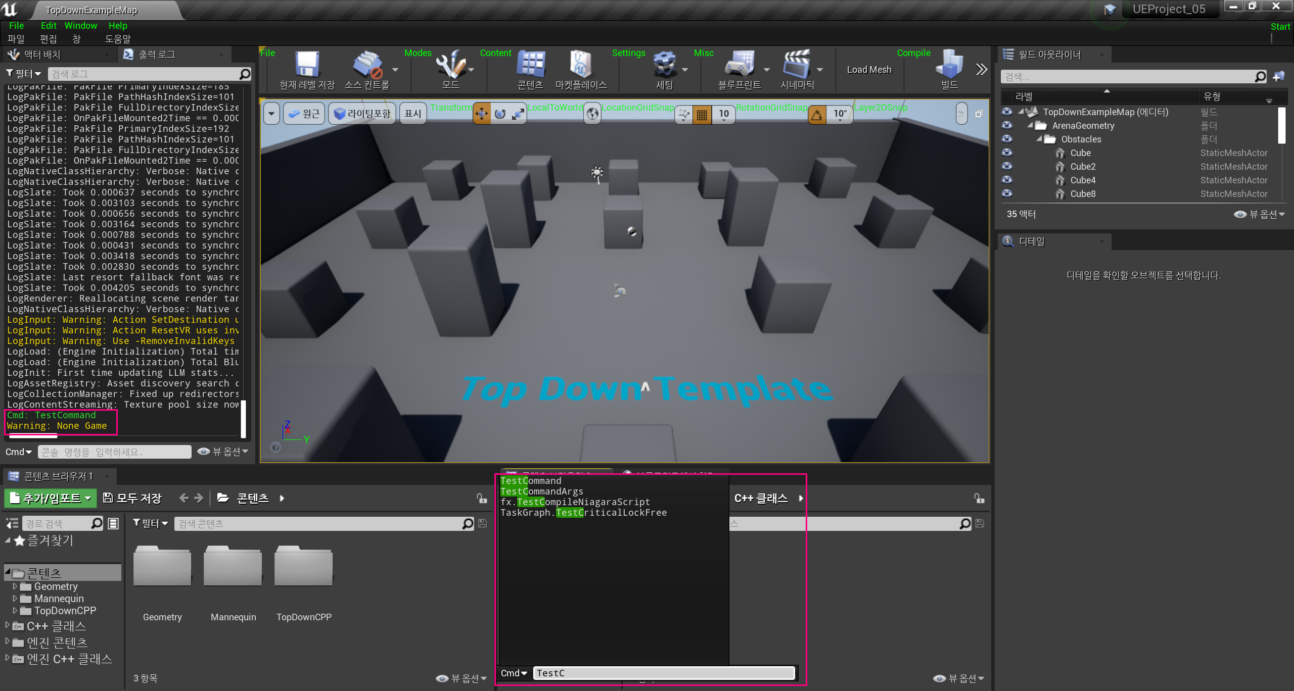The image size is (1294, 691).
Task: Hide the Cube2 actor via eye icon
Action: click(x=1007, y=166)
